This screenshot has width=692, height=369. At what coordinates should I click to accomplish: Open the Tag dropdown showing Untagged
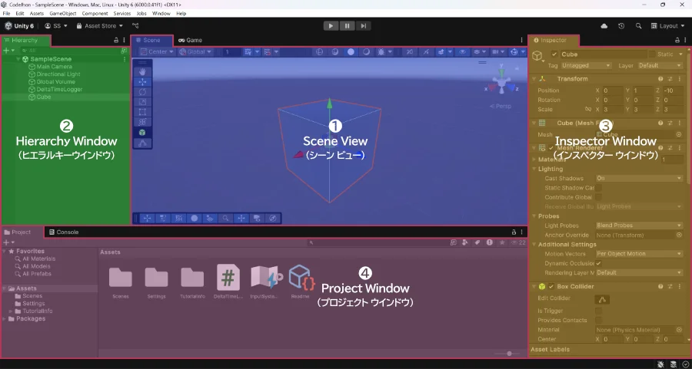pos(586,65)
